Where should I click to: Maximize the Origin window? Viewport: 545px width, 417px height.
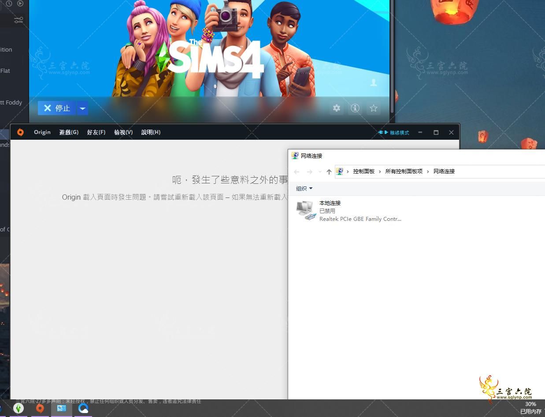point(436,132)
